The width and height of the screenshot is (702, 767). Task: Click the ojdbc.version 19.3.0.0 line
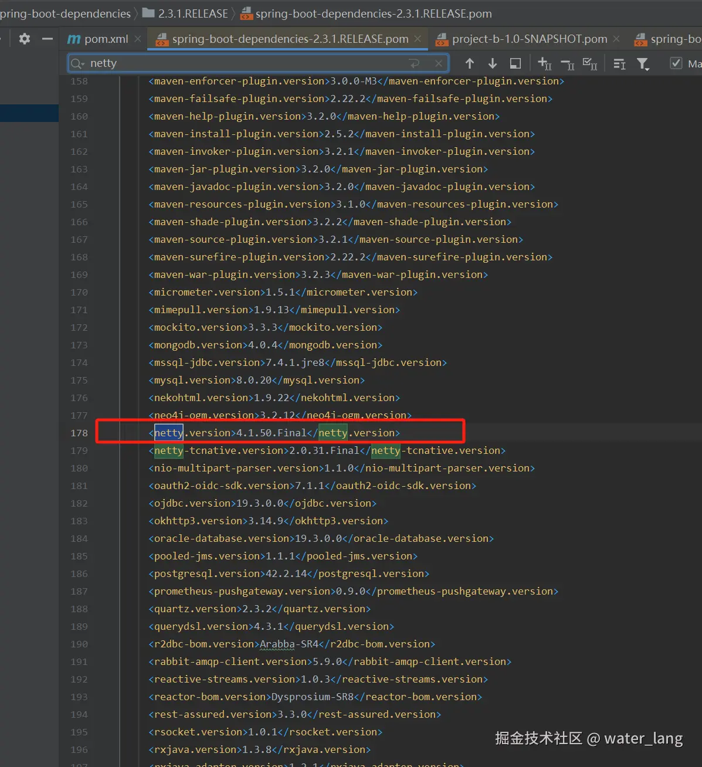tap(262, 503)
